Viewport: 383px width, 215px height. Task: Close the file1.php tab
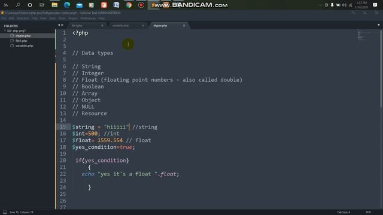102,26
